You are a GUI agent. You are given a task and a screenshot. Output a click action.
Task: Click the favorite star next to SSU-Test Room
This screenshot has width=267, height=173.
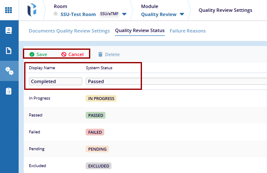(56, 14)
